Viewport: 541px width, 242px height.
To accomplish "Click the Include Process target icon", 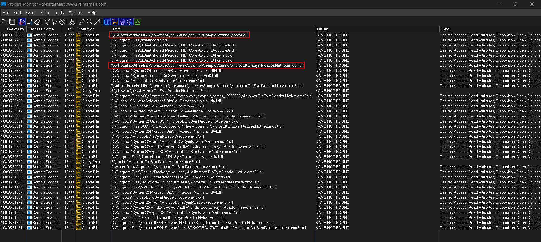I will (x=62, y=22).
